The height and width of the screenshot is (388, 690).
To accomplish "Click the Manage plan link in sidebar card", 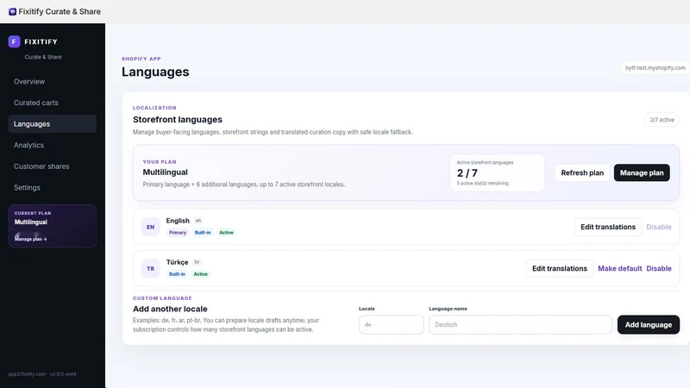I will point(30,239).
